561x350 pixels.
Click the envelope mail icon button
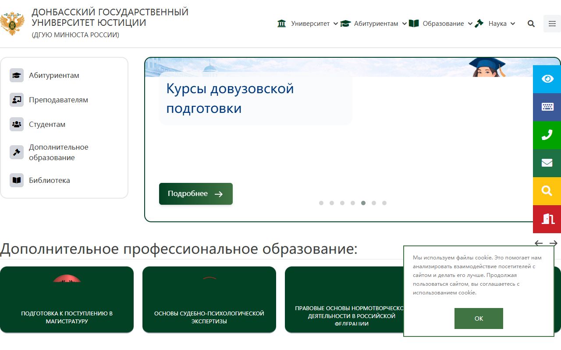point(547,163)
